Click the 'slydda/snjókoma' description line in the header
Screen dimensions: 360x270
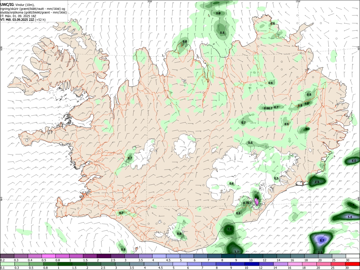pyautogui.click(x=33, y=12)
